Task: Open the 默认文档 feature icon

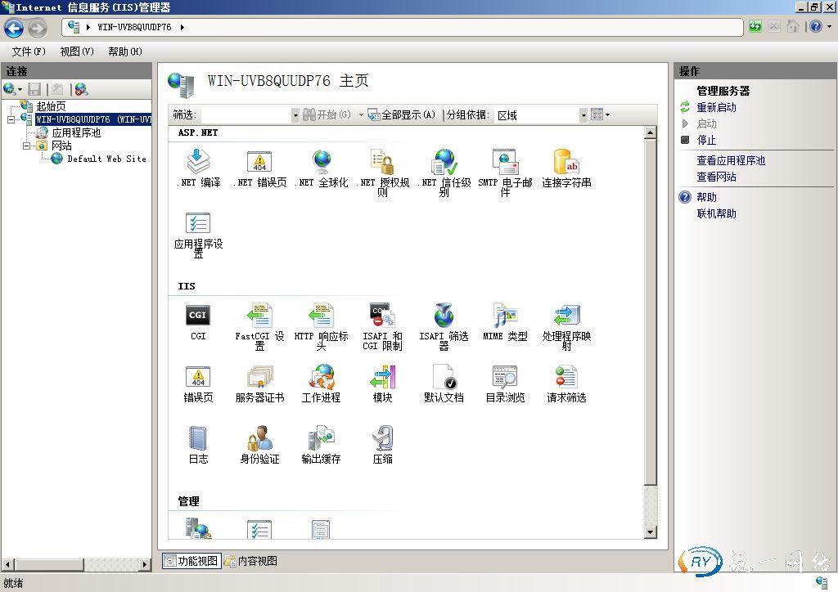Action: 444,377
